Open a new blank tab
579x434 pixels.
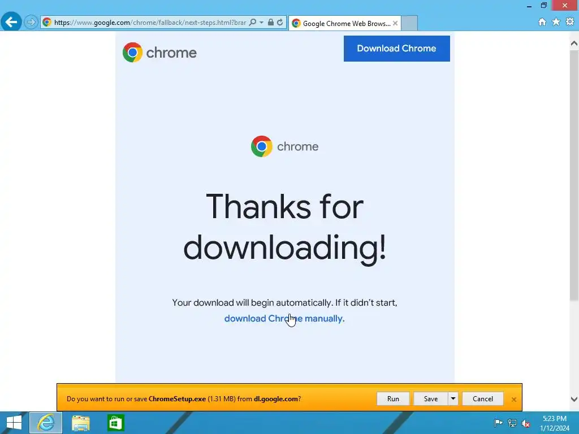[x=409, y=23]
